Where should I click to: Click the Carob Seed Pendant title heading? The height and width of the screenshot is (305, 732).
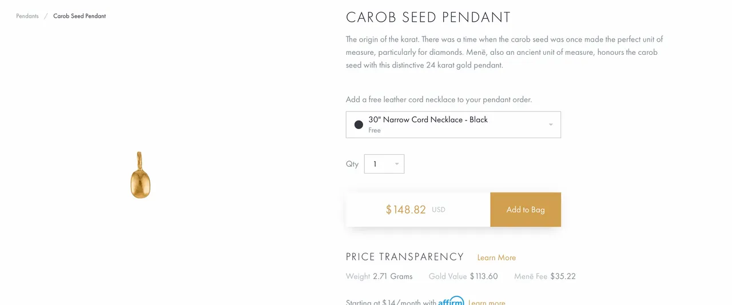[x=428, y=17]
